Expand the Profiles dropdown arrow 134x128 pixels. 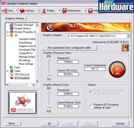pos(59,11)
